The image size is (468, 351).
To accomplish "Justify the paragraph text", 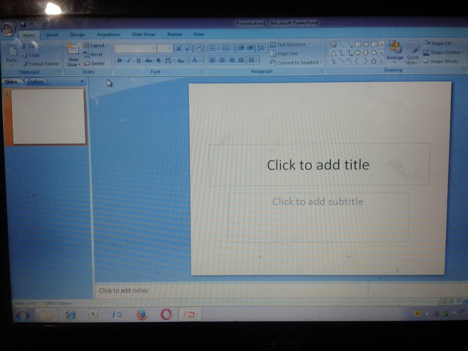I will [241, 60].
